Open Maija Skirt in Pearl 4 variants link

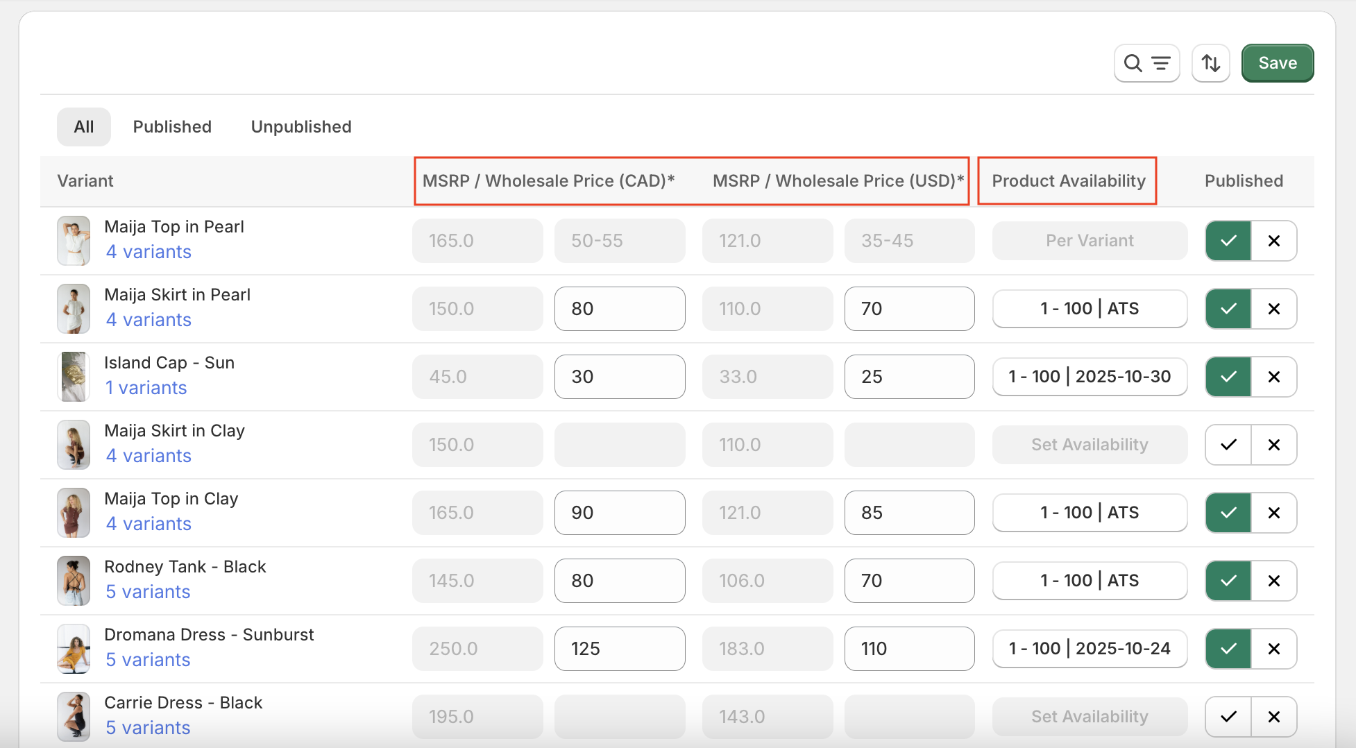(x=149, y=320)
